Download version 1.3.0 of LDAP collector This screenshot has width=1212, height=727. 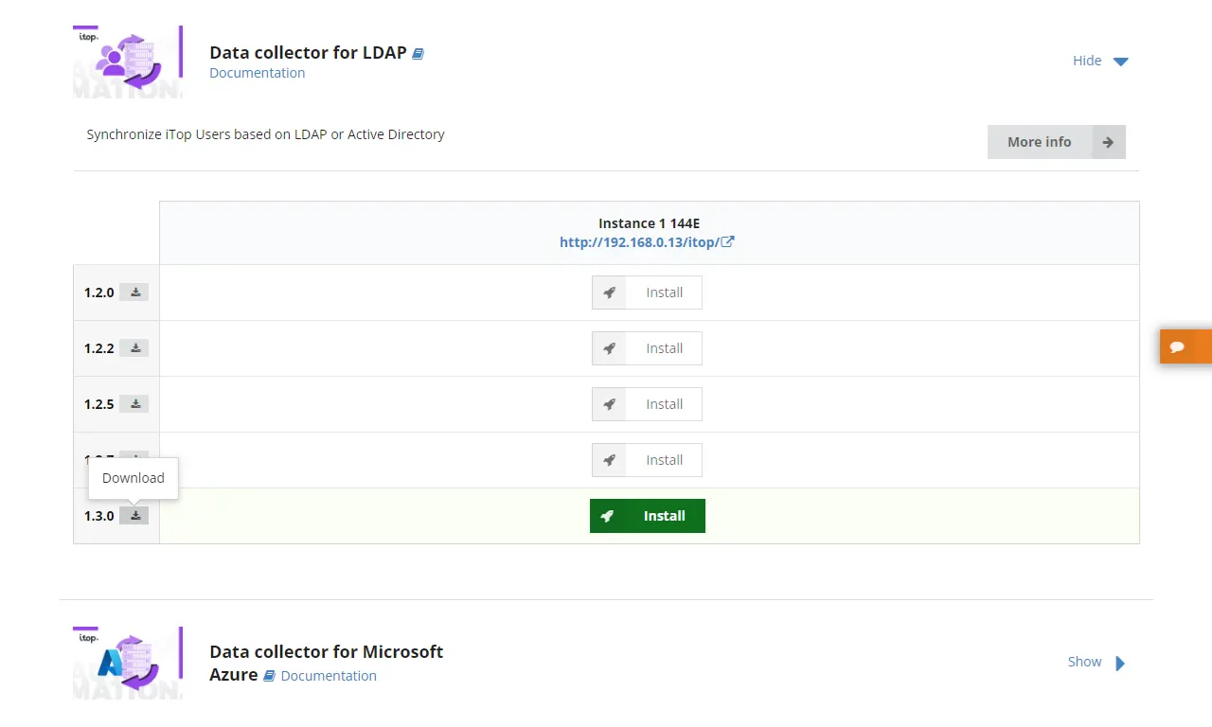pos(134,516)
